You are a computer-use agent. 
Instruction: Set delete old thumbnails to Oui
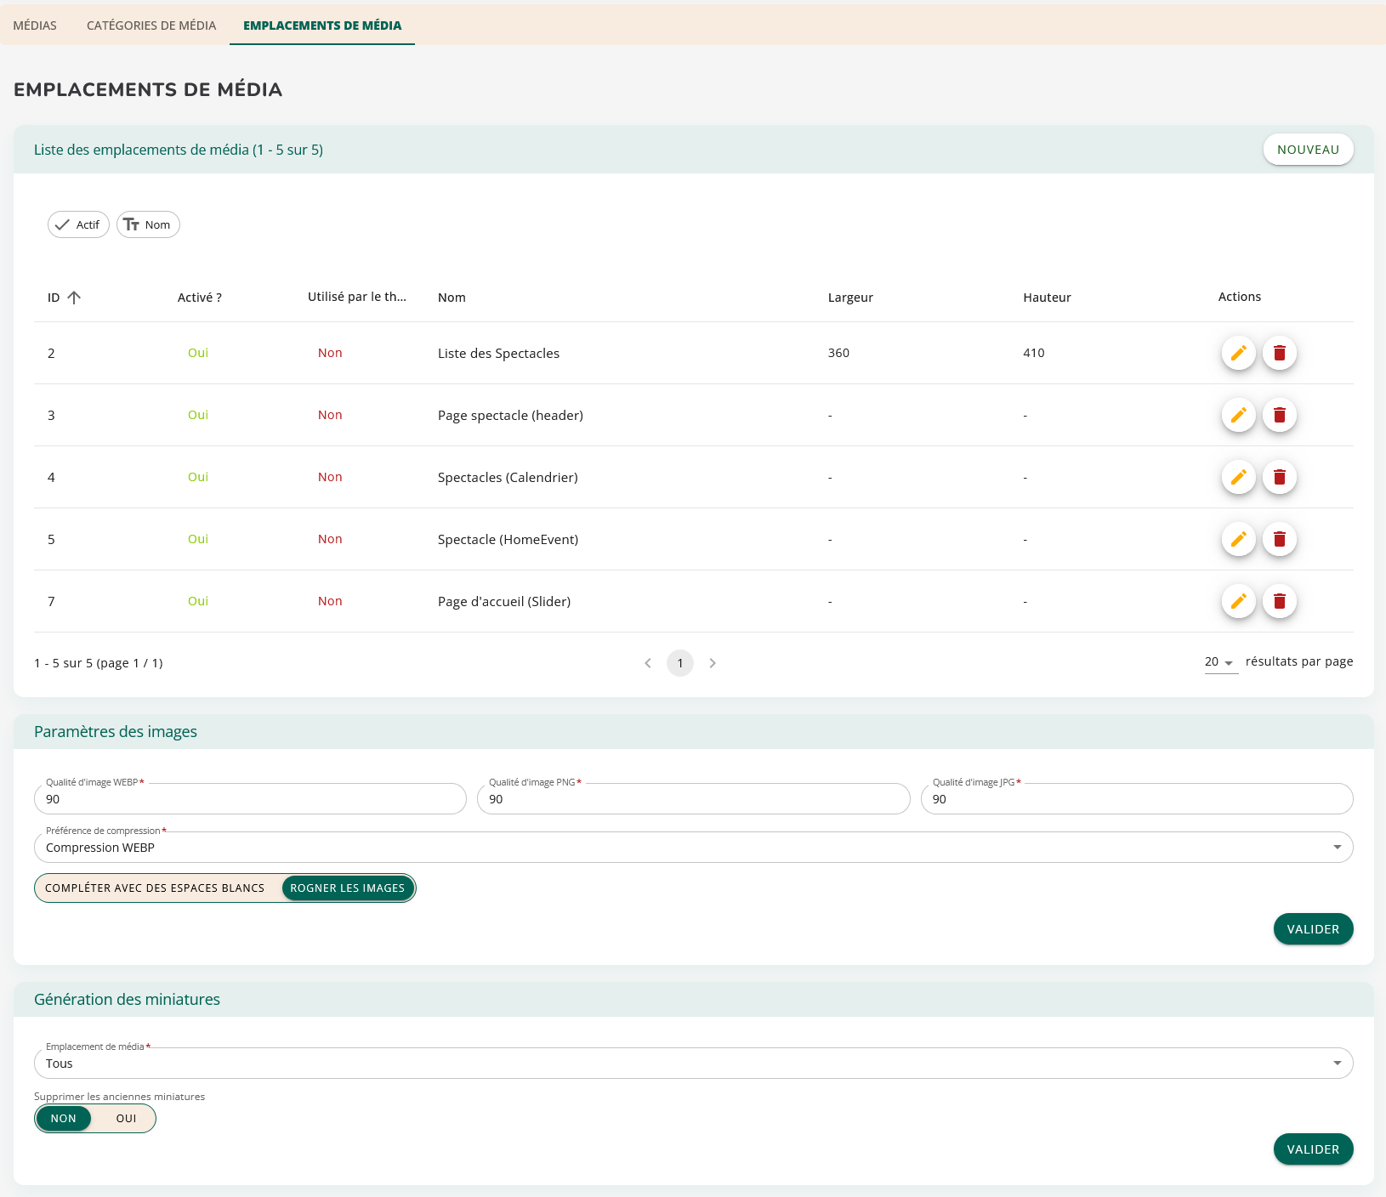[x=126, y=1119]
